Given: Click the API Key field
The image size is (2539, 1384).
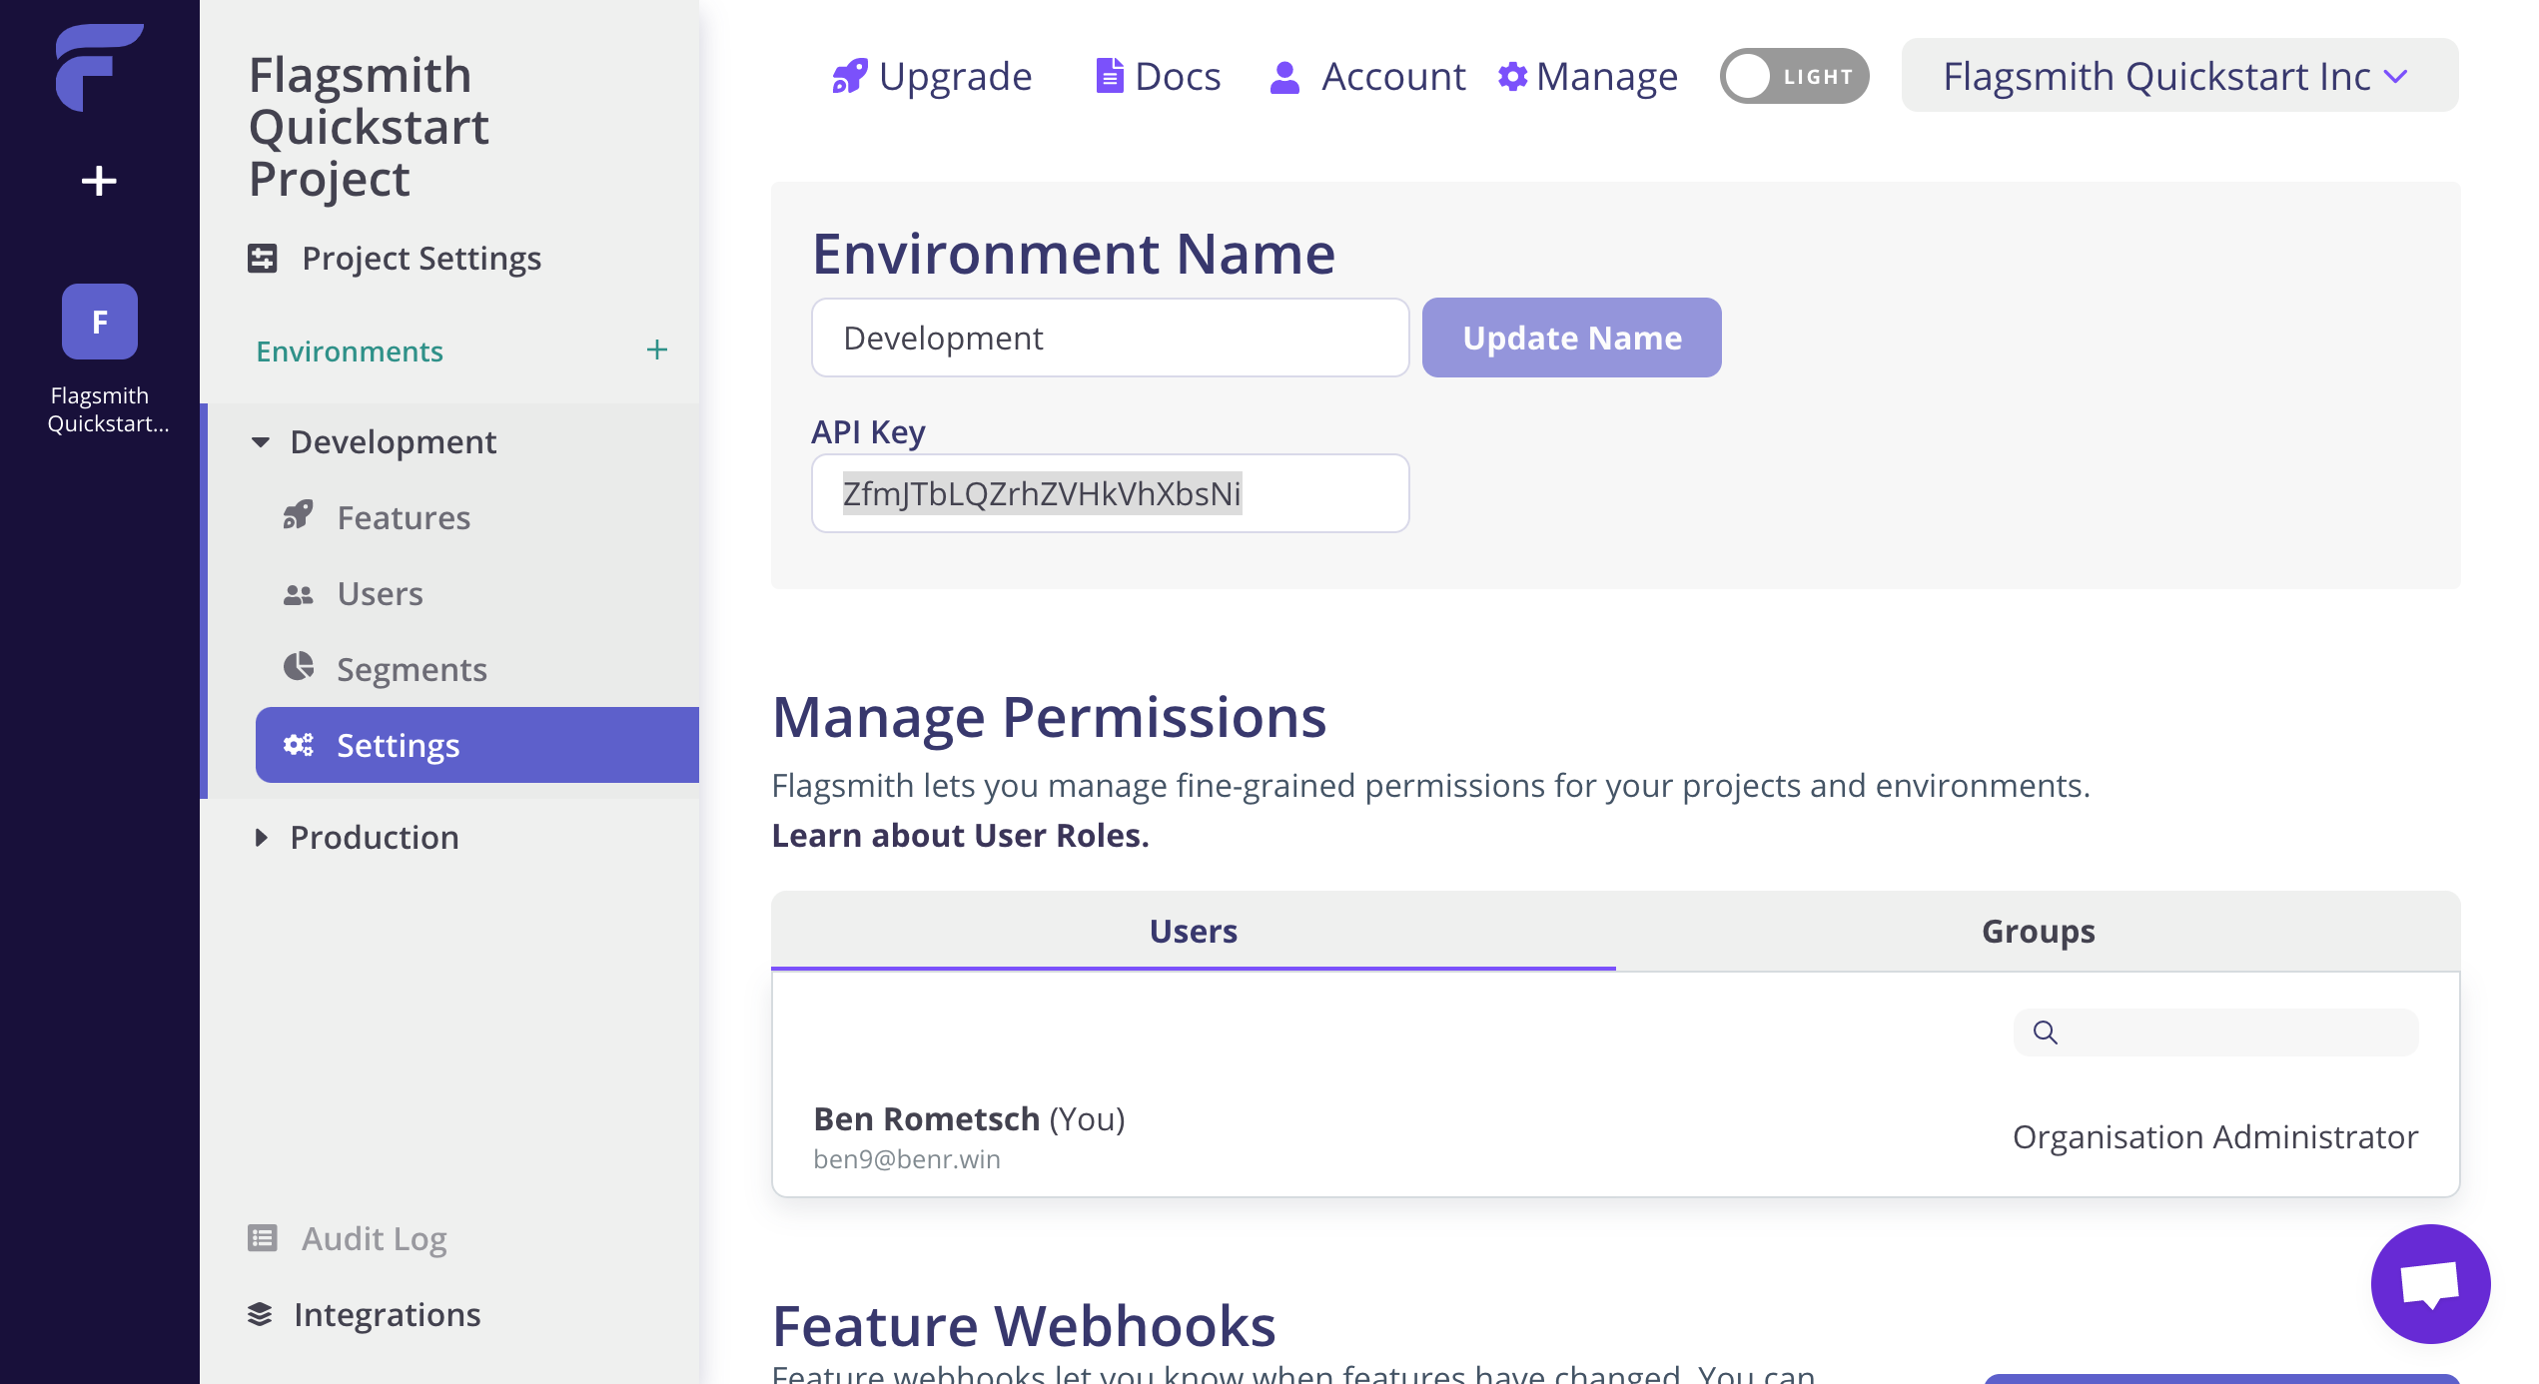Looking at the screenshot, I should pyautogui.click(x=1110, y=493).
